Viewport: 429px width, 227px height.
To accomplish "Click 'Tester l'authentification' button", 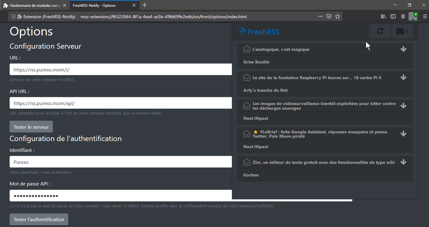I will coord(39,219).
